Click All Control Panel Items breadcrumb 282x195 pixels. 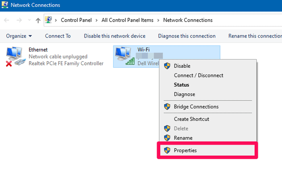(127, 20)
